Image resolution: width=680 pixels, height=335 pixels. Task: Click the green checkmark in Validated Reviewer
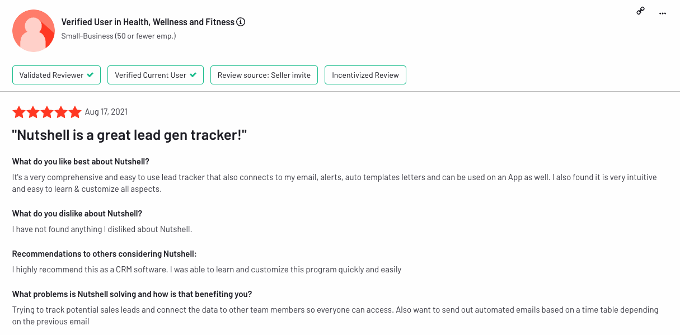click(90, 75)
